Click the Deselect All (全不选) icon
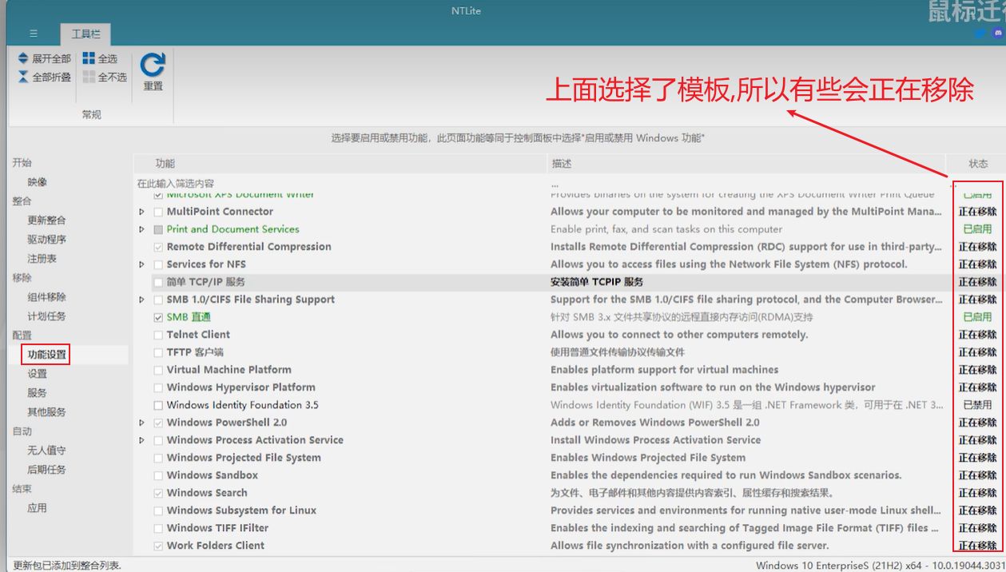1006x572 pixels. point(89,77)
